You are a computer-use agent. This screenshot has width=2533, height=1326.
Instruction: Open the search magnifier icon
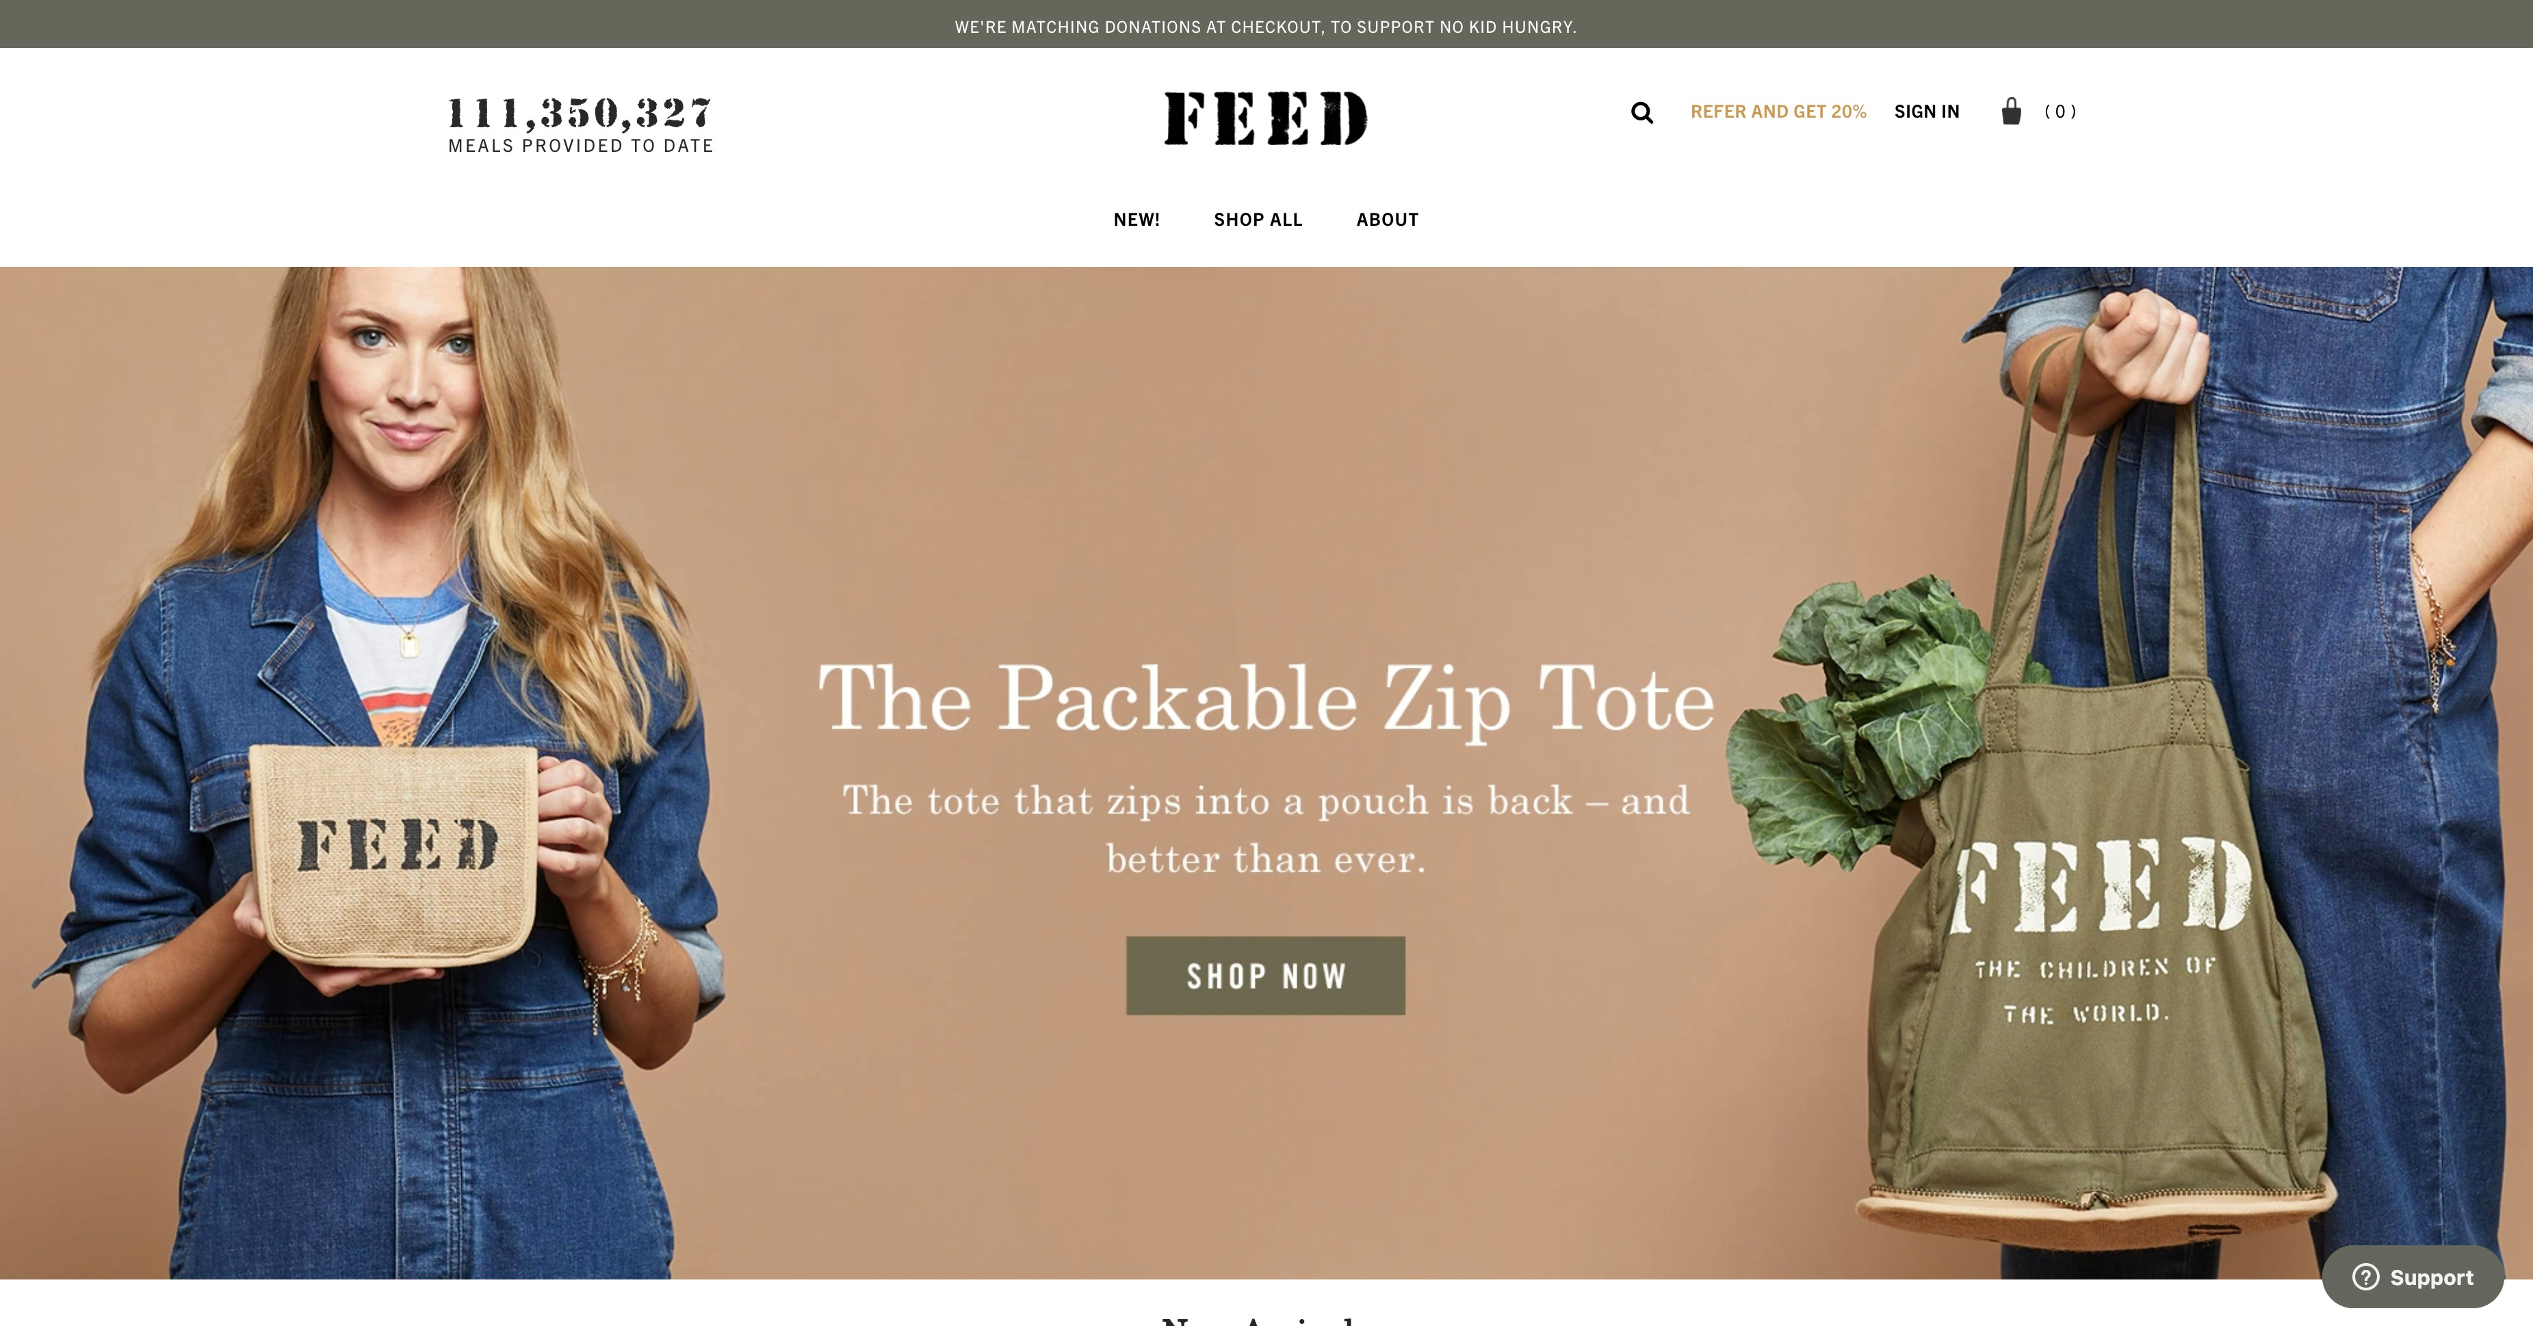[1641, 112]
